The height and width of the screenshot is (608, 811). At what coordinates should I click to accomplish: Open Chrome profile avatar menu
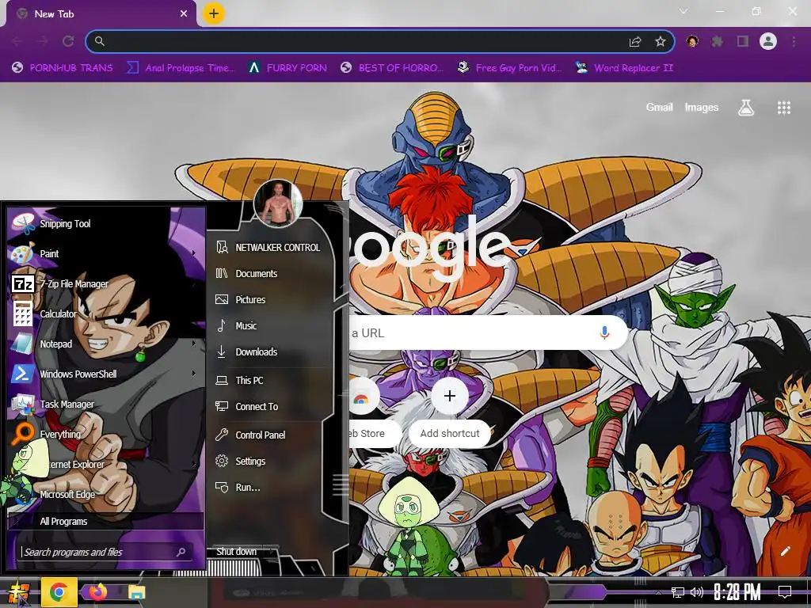[x=768, y=41]
